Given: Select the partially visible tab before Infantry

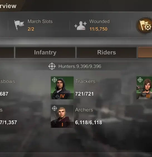Looking at the screenshot, I should (7, 52).
